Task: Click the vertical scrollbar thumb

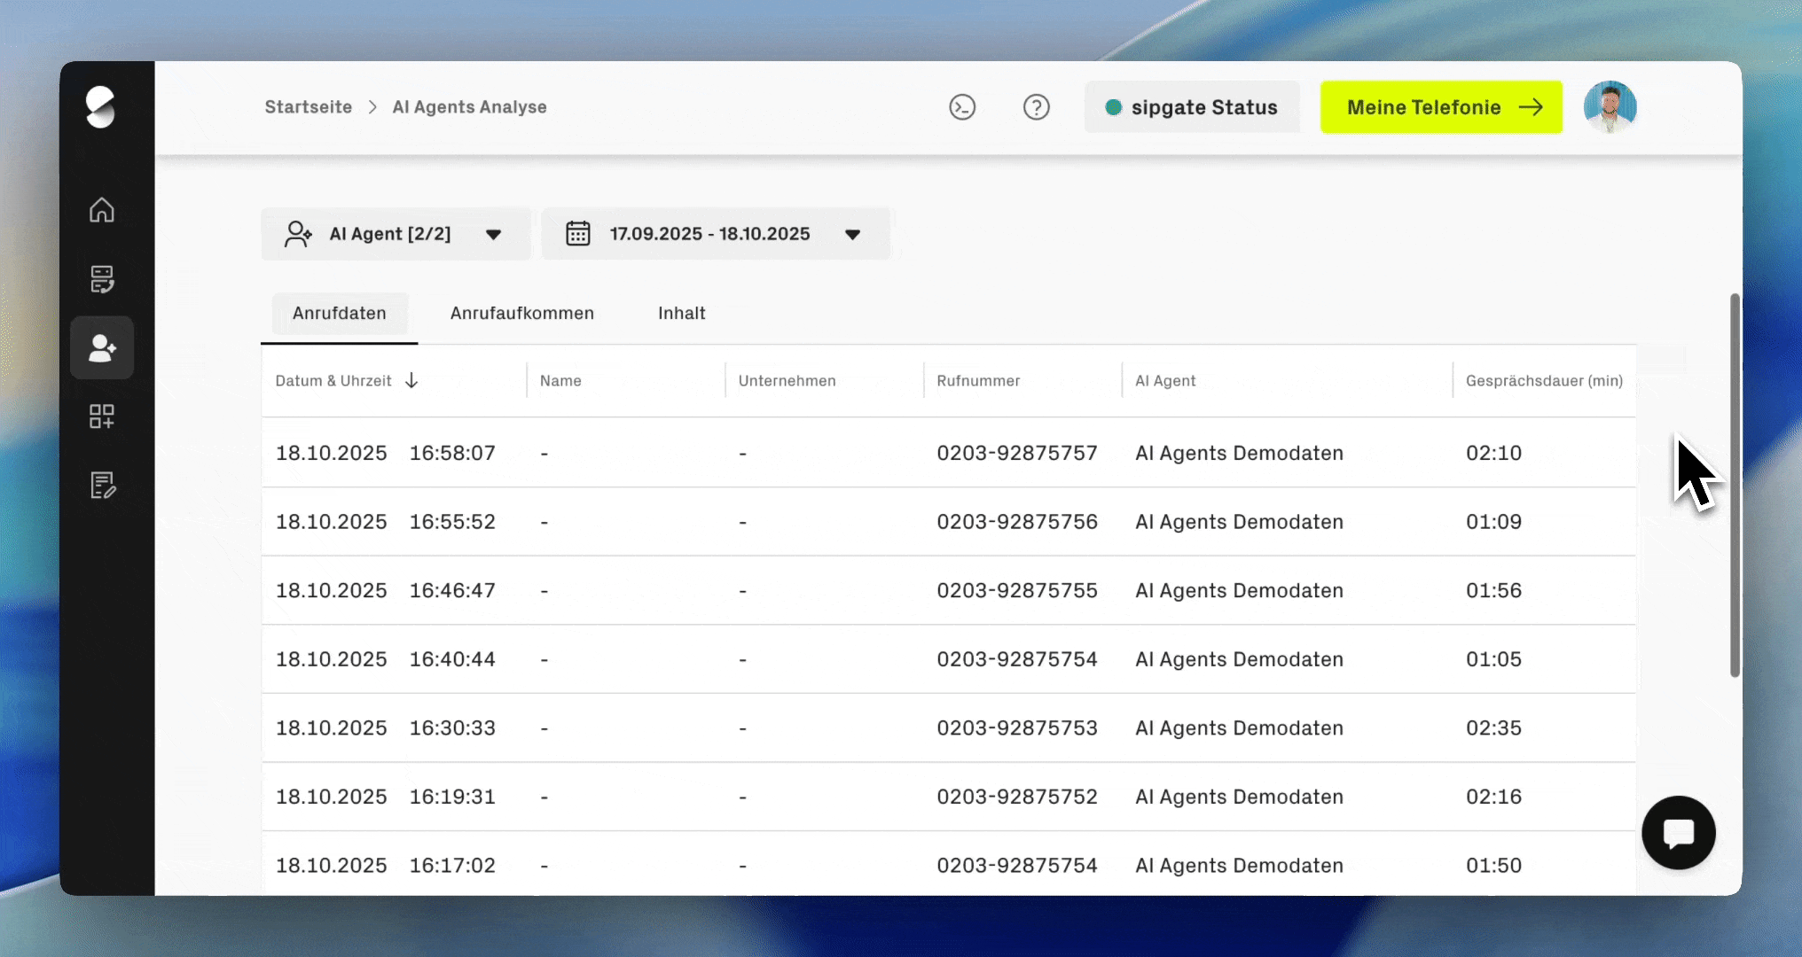Action: tap(1735, 486)
